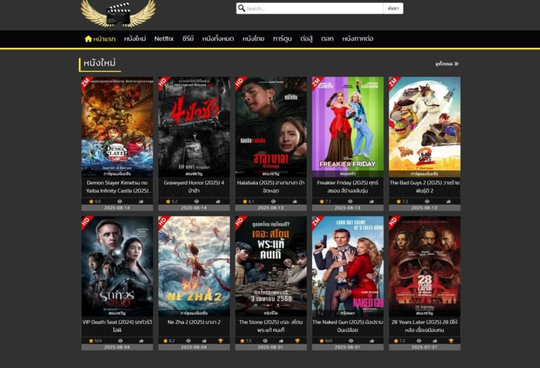Click the HD badge on Ne Zha 2 poster

click(163, 221)
